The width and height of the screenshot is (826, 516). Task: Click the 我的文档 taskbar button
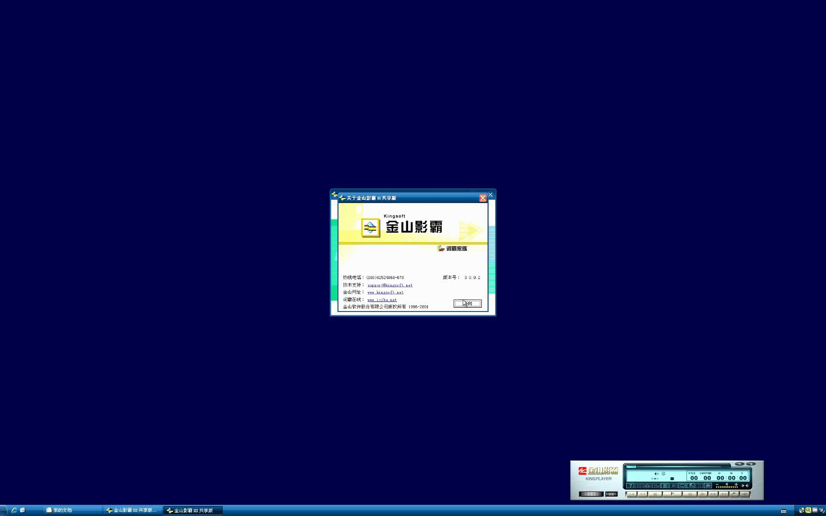(x=72, y=510)
